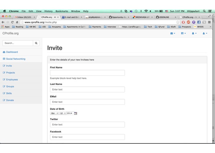Open the Anupama bookmarks folder
This screenshot has height=153, width=215.
pyautogui.click(x=54, y=27)
